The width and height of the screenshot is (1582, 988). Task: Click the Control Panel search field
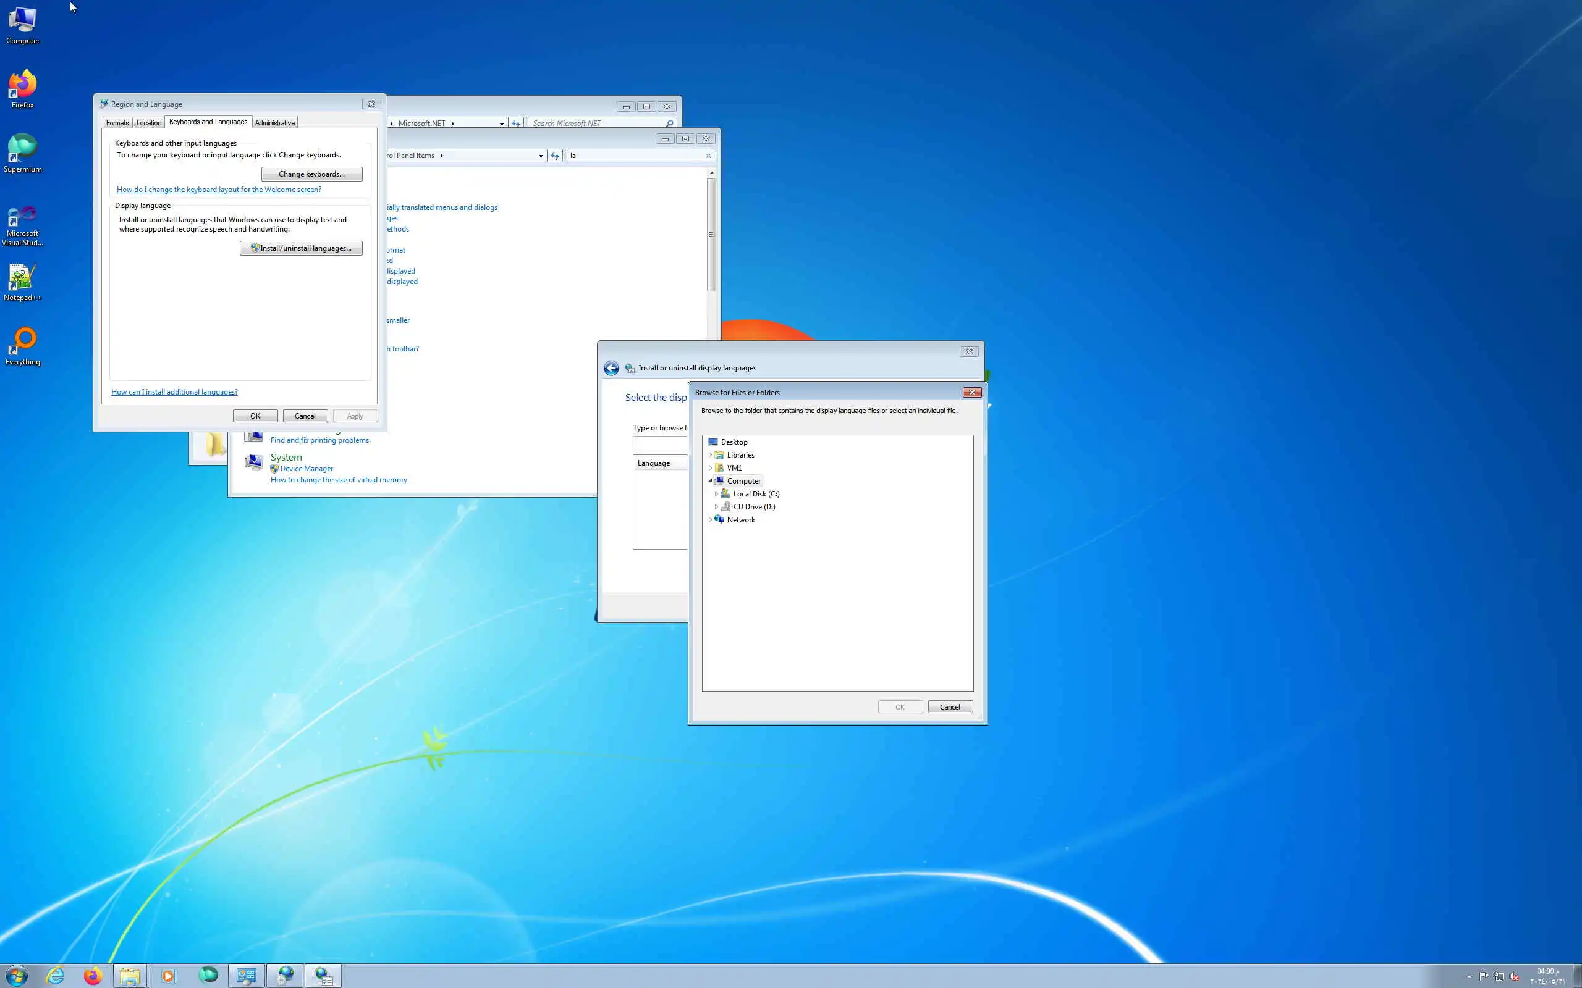click(634, 156)
